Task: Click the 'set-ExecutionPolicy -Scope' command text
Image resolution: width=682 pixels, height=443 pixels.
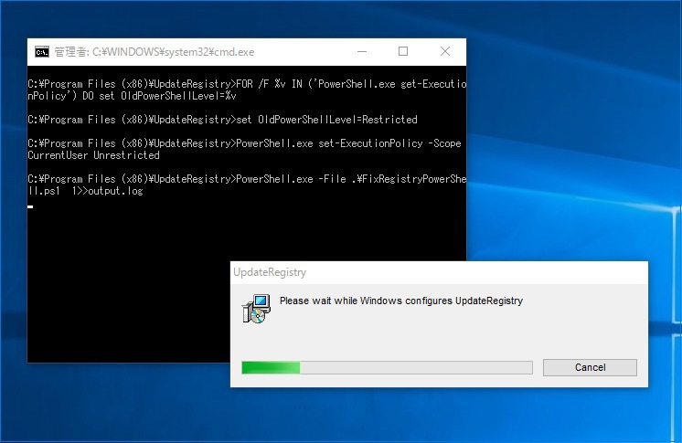Action: click(389, 143)
